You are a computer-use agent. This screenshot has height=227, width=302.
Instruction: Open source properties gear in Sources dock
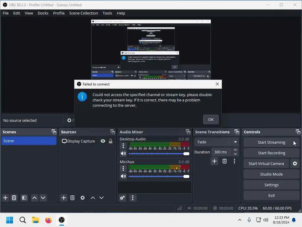[x=83, y=198]
